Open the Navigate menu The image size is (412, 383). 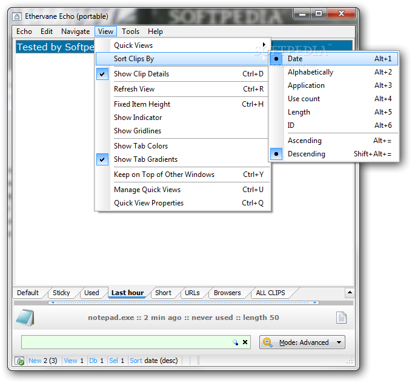click(x=75, y=32)
